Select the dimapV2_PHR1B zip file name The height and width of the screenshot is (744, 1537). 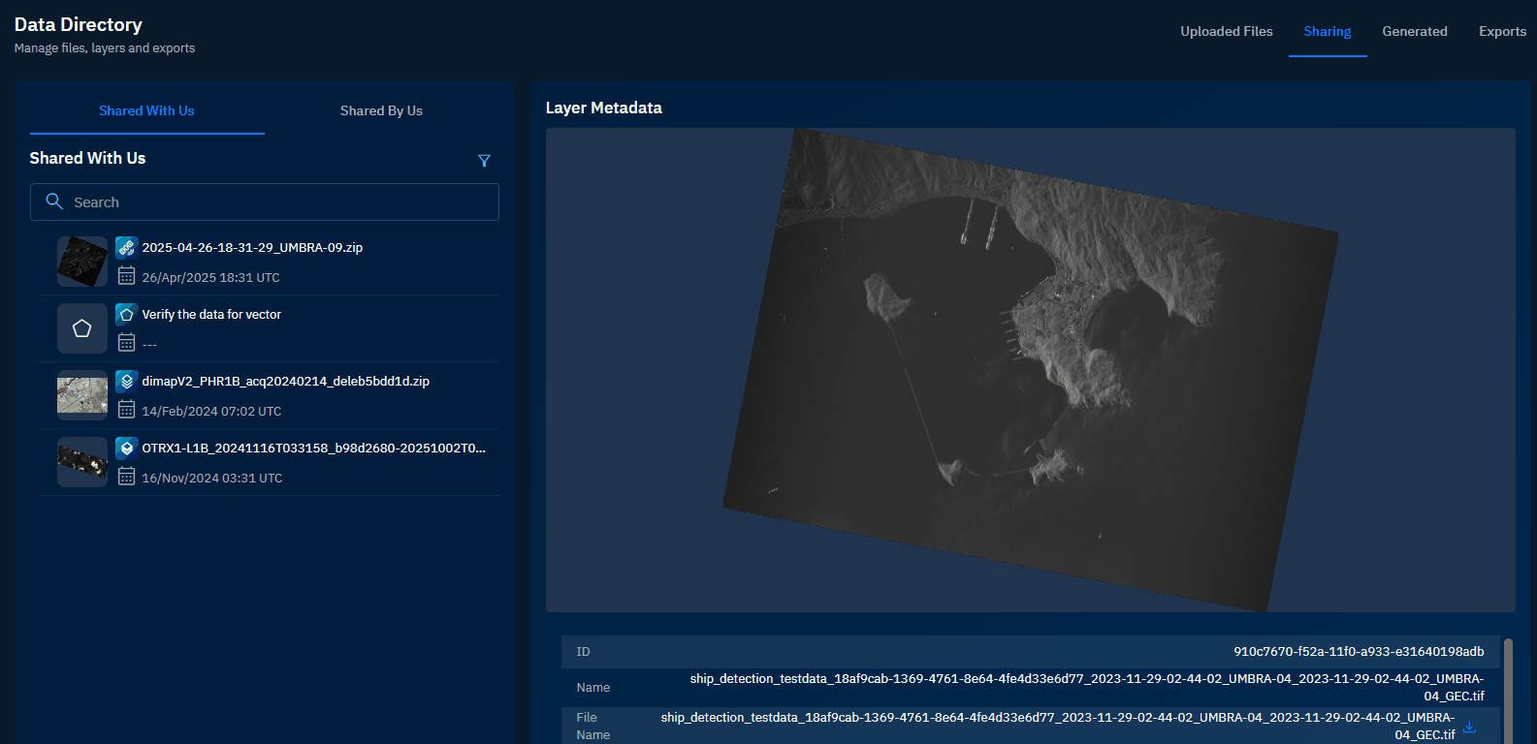285,382
